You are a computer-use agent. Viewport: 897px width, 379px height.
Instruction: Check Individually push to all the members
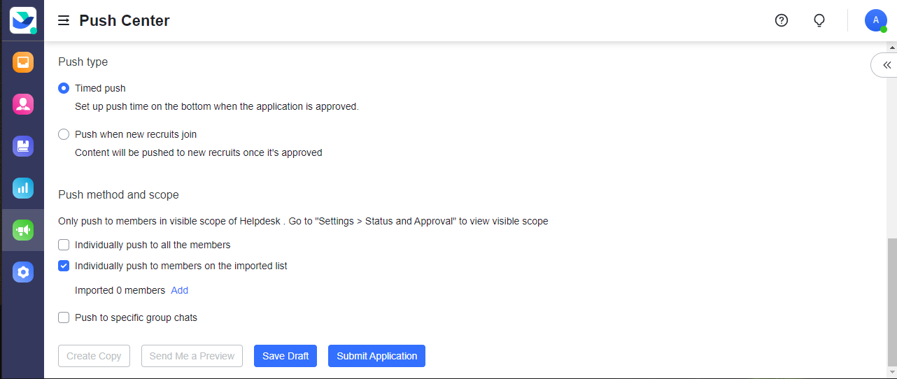point(64,245)
